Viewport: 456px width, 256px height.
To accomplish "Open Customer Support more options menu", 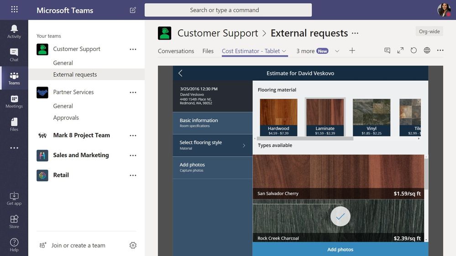I will click(x=133, y=49).
